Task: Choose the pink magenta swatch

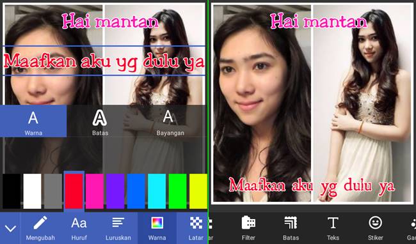Action: click(x=95, y=191)
